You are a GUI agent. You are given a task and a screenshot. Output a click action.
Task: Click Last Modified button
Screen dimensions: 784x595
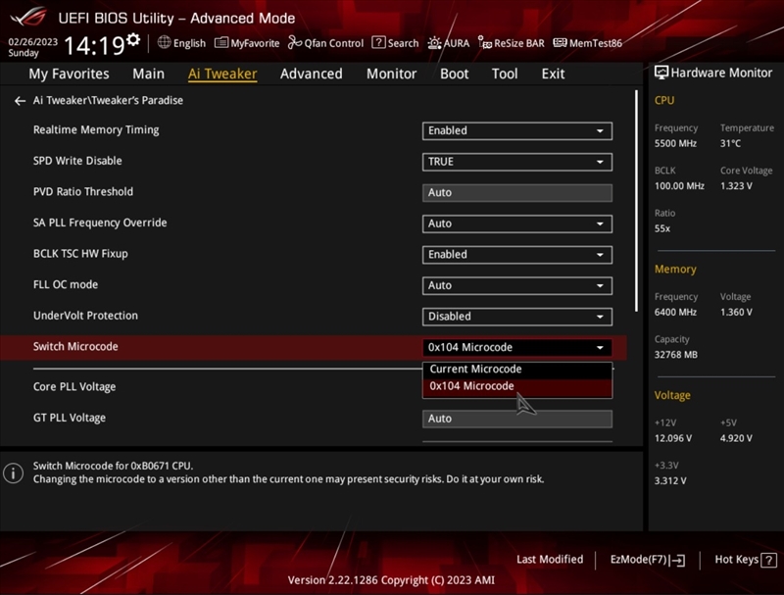550,560
